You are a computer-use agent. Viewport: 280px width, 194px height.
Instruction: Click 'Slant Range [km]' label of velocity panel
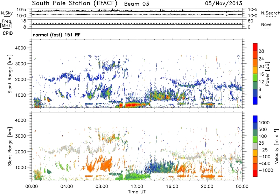(10, 146)
